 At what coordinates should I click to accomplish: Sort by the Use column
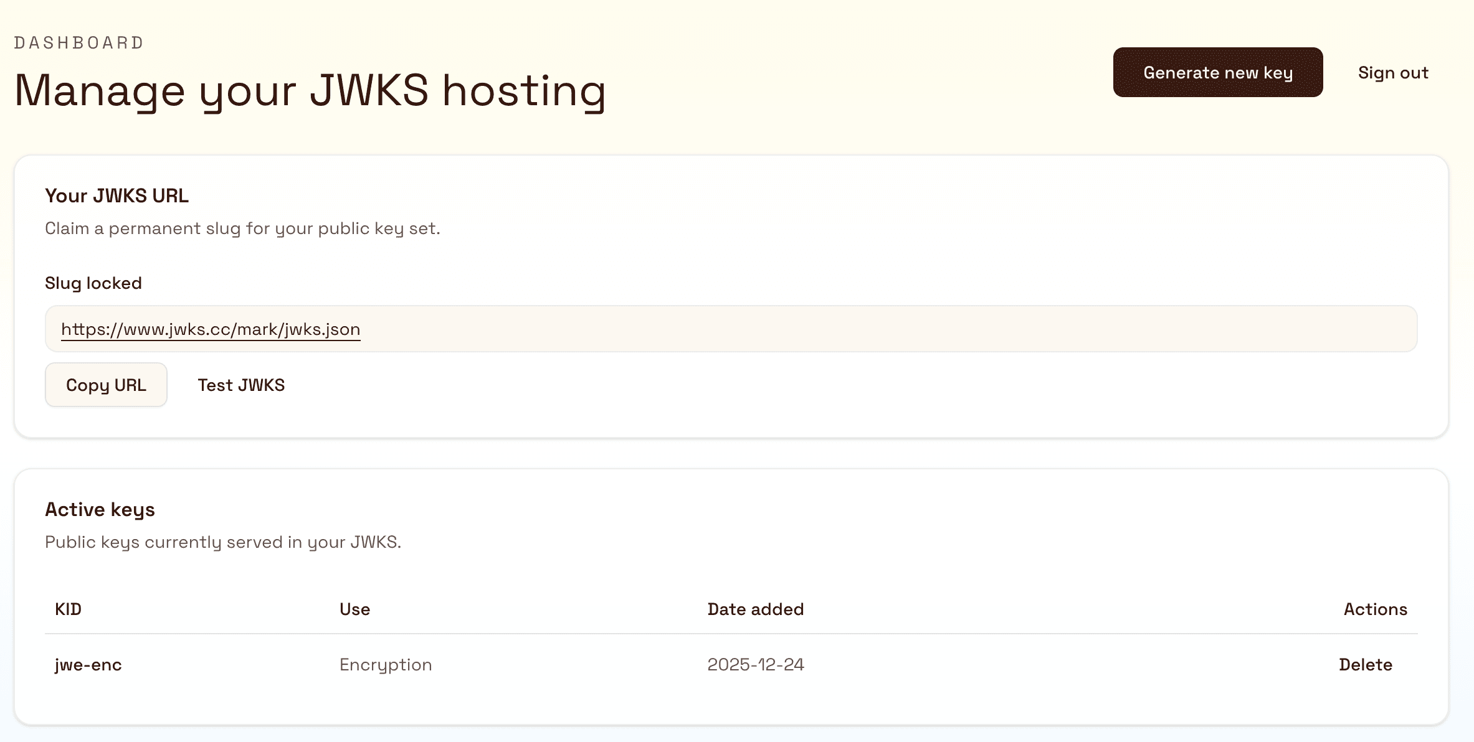[x=354, y=609]
